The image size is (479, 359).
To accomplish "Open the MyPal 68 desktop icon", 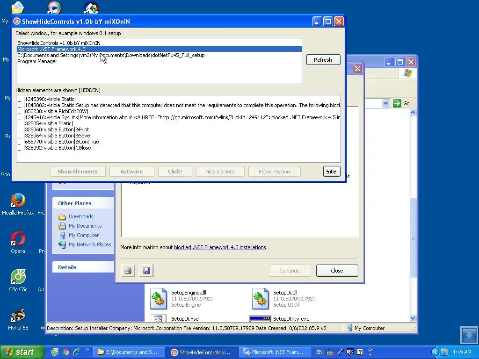I will click(18, 316).
